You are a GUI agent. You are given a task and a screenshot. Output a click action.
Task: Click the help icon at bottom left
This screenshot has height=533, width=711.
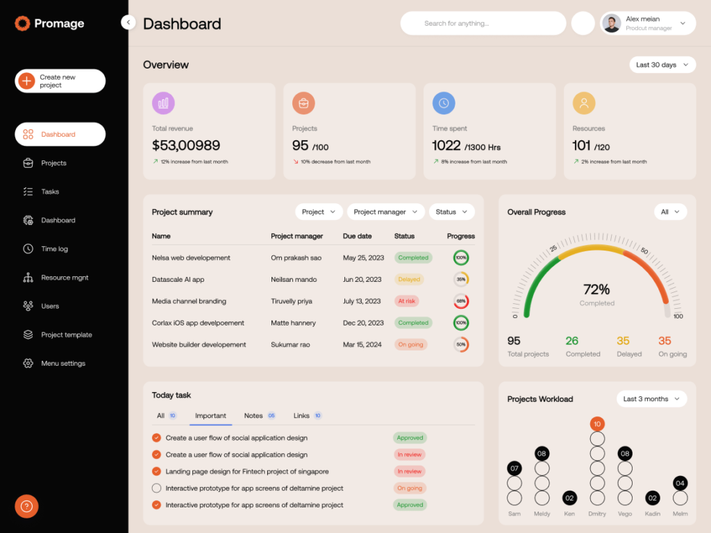[x=26, y=507]
